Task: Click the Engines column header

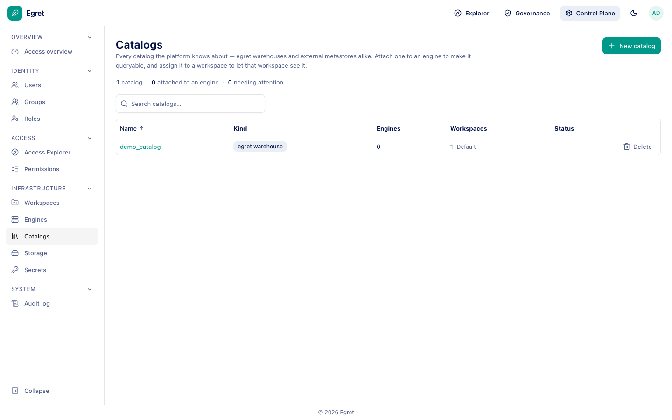Action: tap(388, 129)
